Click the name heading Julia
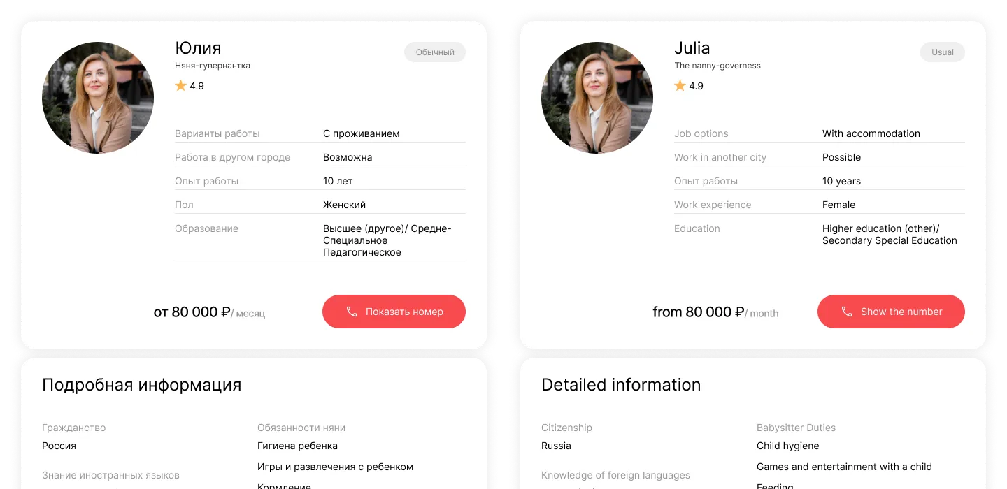The image size is (1007, 489). (x=692, y=48)
